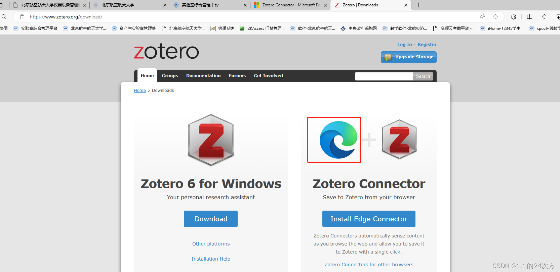This screenshot has height=272, width=560.
Task: Click the Search button in navigation bar
Action: coord(423,76)
